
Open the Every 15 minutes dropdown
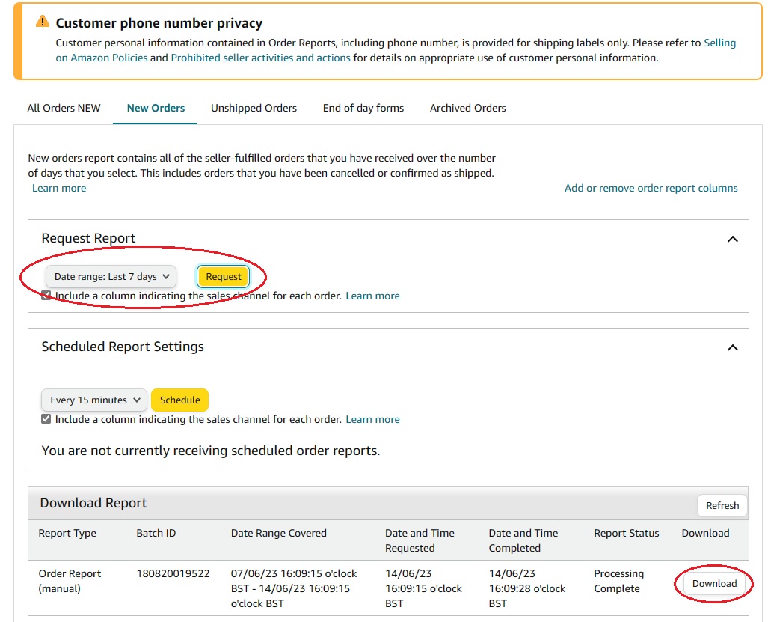pos(94,400)
